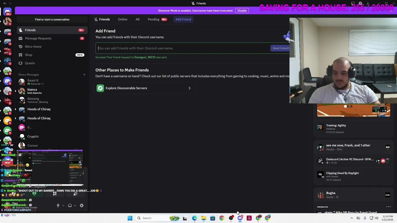Open the maroon app icon in taskbar
This screenshot has height=223, width=397.
(249, 218)
